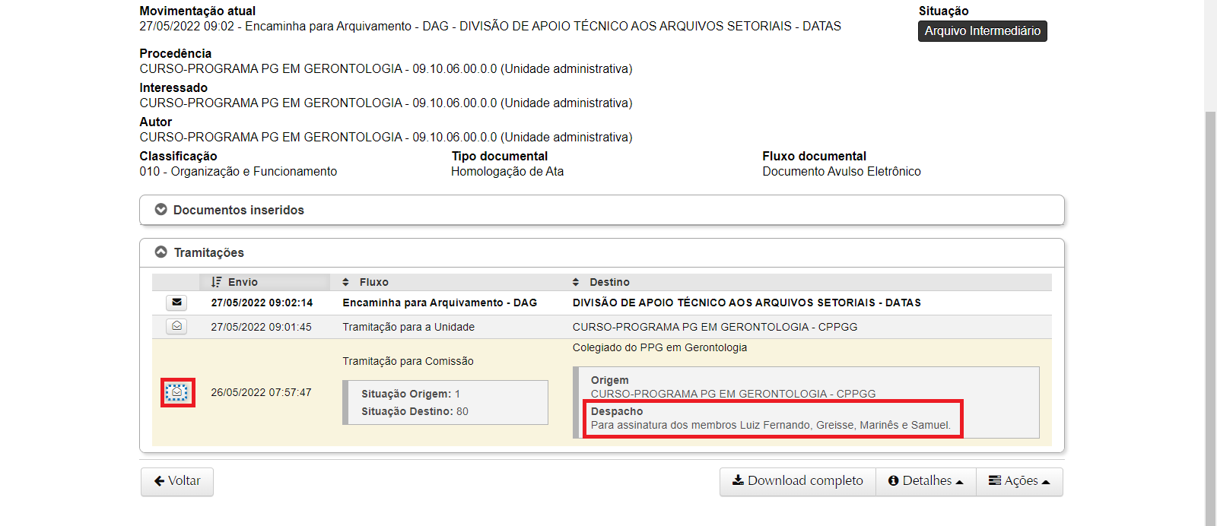
Task: Click the Situação Origem details box
Action: click(445, 402)
